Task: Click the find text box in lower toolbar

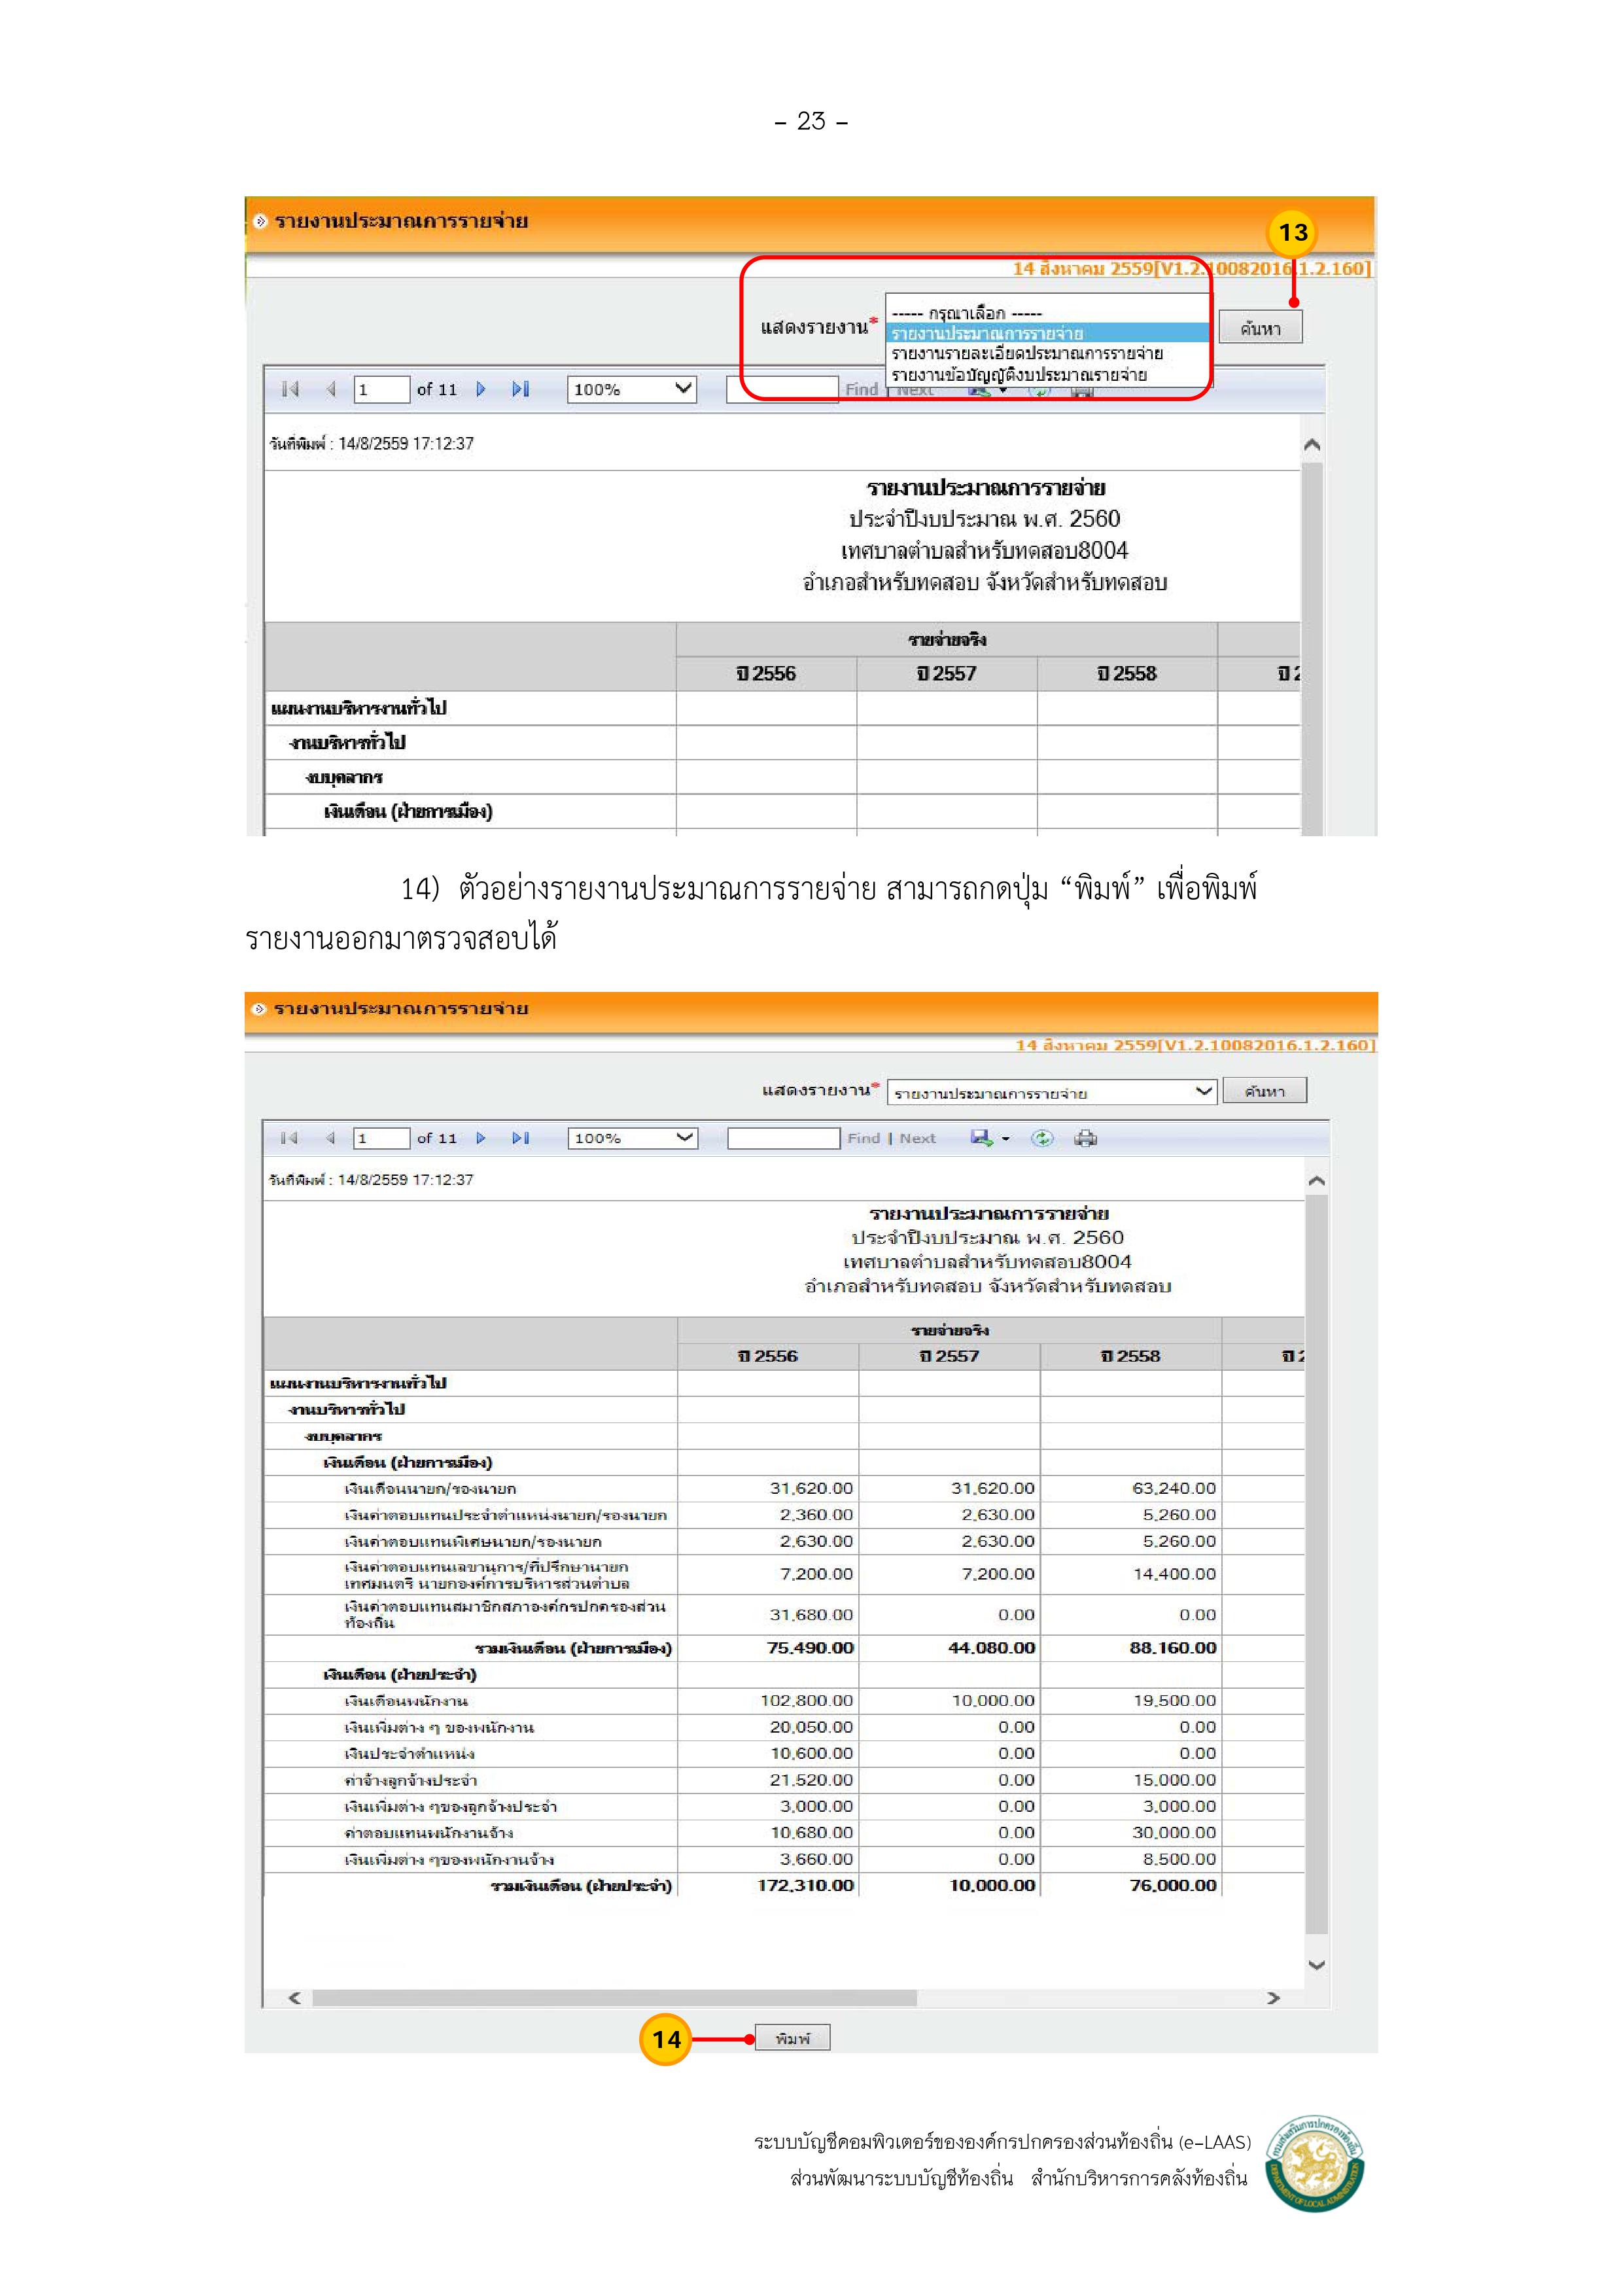Action: click(x=783, y=1138)
